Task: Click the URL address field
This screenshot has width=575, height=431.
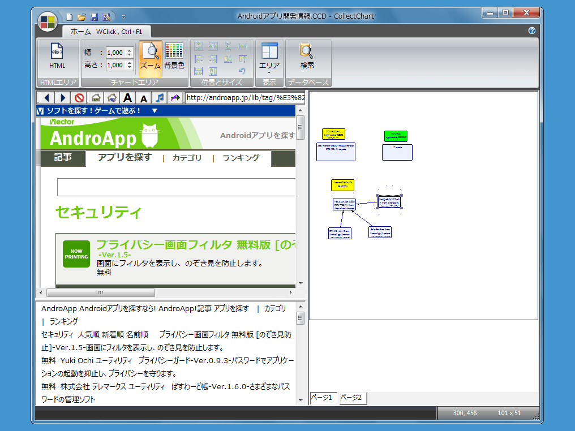Action: pyautogui.click(x=245, y=98)
